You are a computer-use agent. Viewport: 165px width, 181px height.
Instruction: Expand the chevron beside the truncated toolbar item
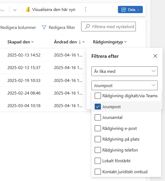(x=15, y=10)
